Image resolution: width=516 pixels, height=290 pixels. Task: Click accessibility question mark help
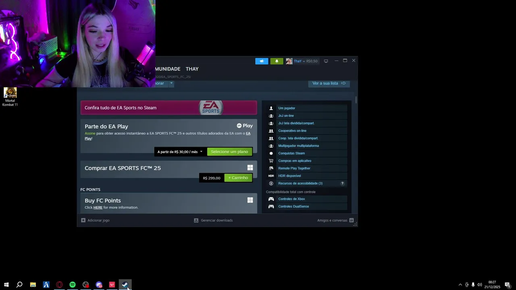pos(342,183)
